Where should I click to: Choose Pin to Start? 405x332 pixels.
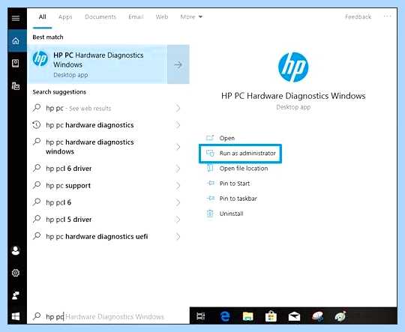click(228, 184)
